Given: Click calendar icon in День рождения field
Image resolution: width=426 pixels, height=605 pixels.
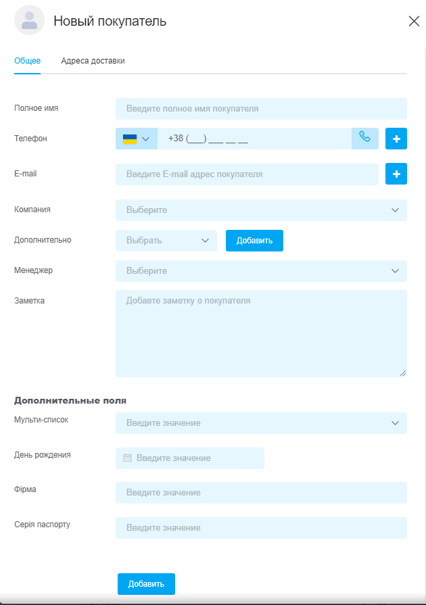Looking at the screenshot, I should coord(127,458).
